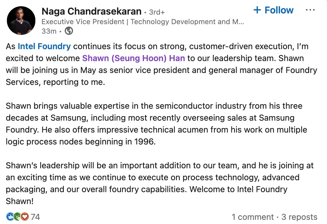Click the Executive Vice President headline text
This screenshot has width=327, height=224.
click(142, 22)
